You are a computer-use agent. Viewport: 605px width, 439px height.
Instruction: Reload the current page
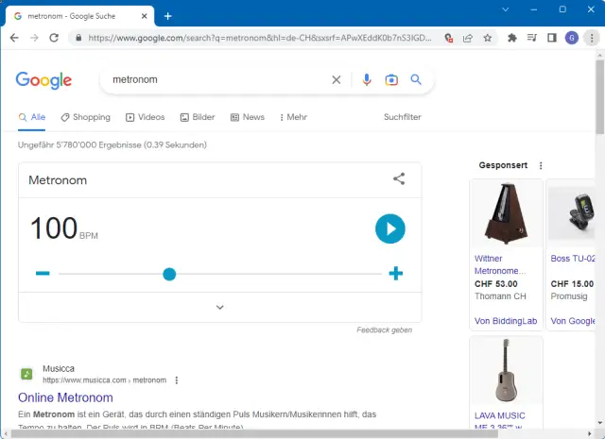coord(54,38)
